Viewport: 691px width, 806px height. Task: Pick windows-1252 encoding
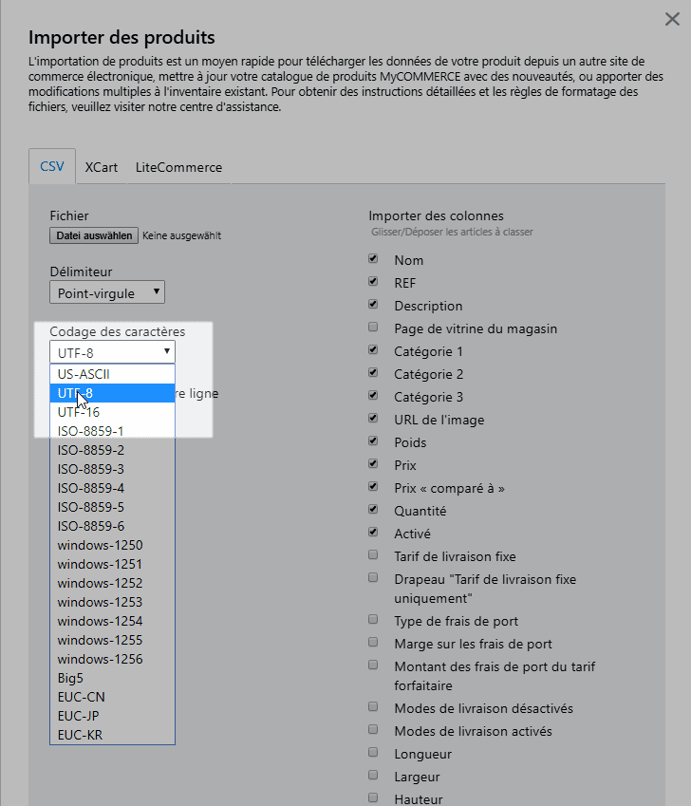[113, 584]
